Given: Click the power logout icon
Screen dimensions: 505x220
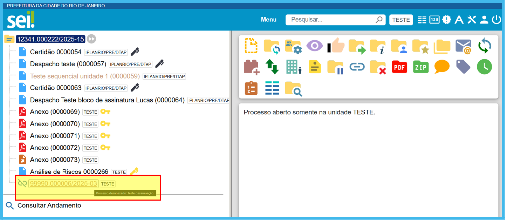Looking at the screenshot, I should pos(496,20).
